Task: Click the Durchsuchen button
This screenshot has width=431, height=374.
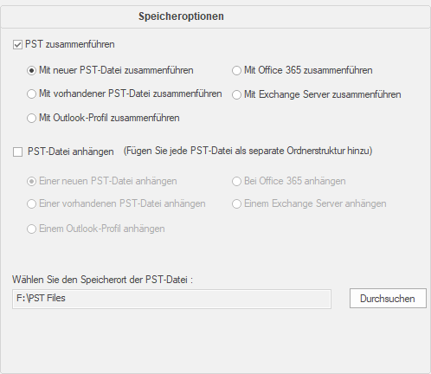Action: (388, 299)
